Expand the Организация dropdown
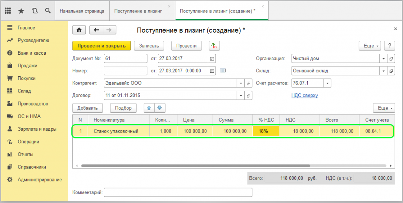The image size is (403, 203). coord(383,59)
